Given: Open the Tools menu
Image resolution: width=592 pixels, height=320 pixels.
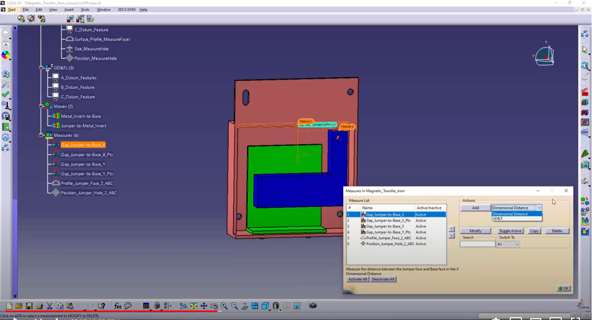Looking at the screenshot, I should point(85,9).
